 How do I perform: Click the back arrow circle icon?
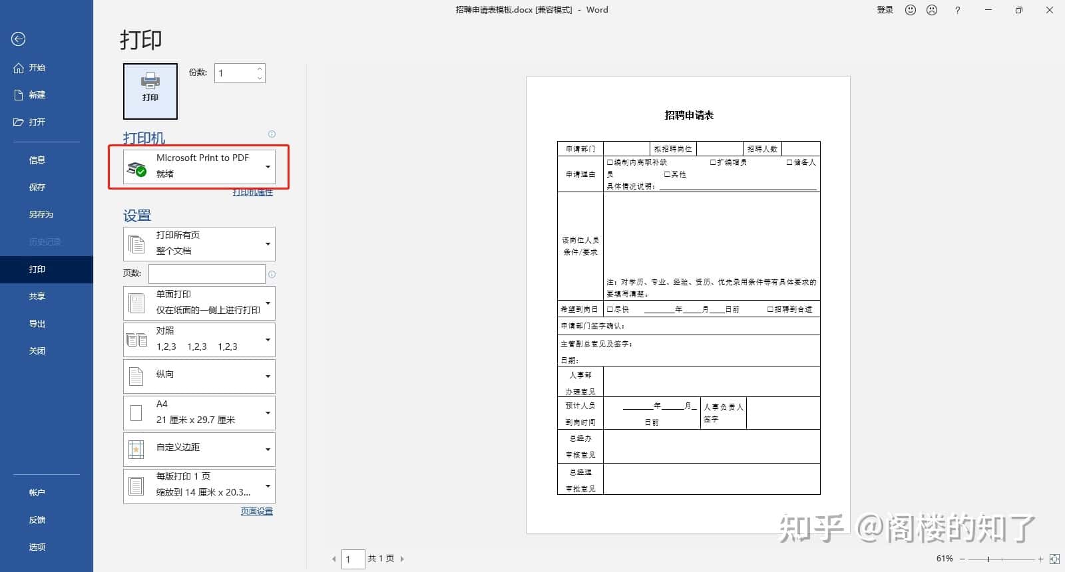(x=19, y=39)
